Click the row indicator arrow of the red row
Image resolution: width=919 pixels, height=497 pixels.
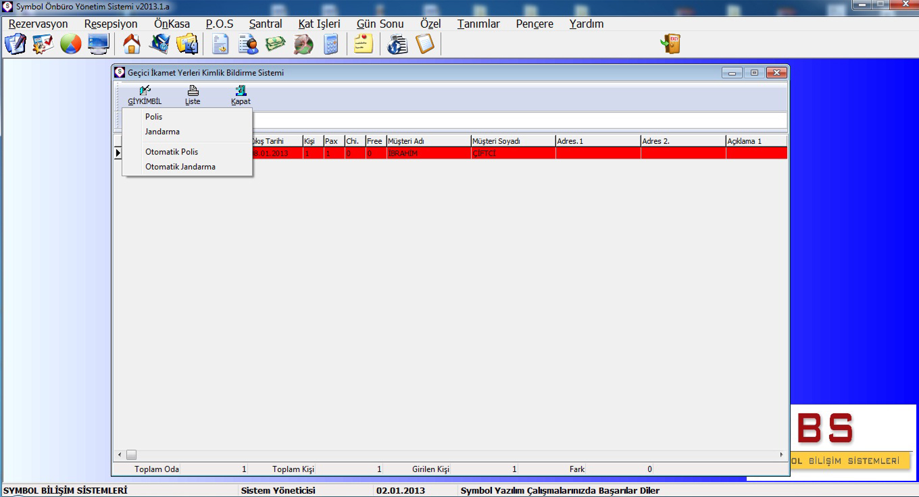tap(118, 153)
